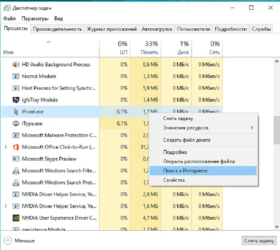Screen dimensions: 280x250
Task: Choose Подробно in the context menu
Action: coord(203,152)
